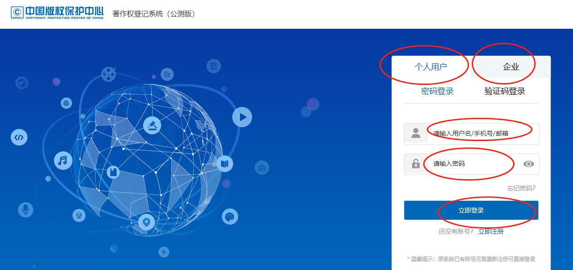
Task: Click the music note icon
Action: [63, 160]
